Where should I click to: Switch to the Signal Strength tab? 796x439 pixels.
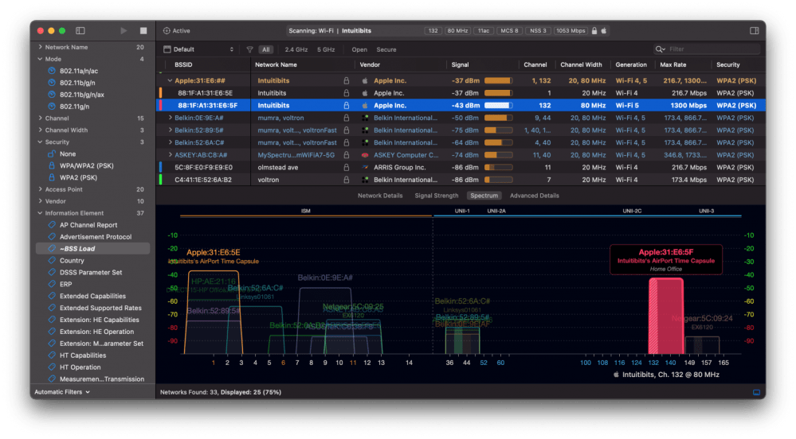click(x=436, y=195)
